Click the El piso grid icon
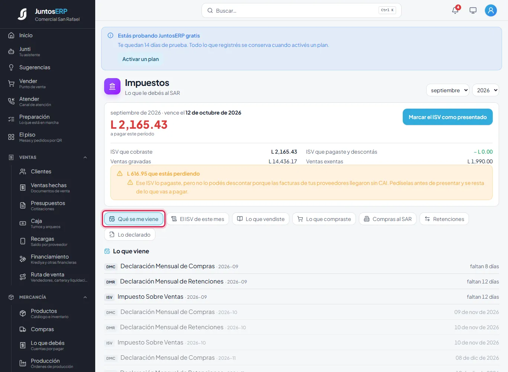 (11, 137)
